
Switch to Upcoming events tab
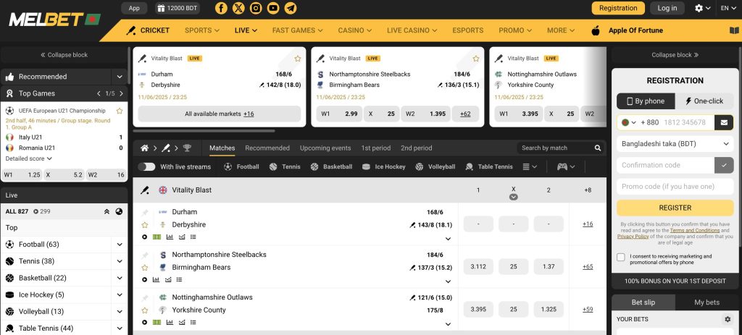(325, 148)
